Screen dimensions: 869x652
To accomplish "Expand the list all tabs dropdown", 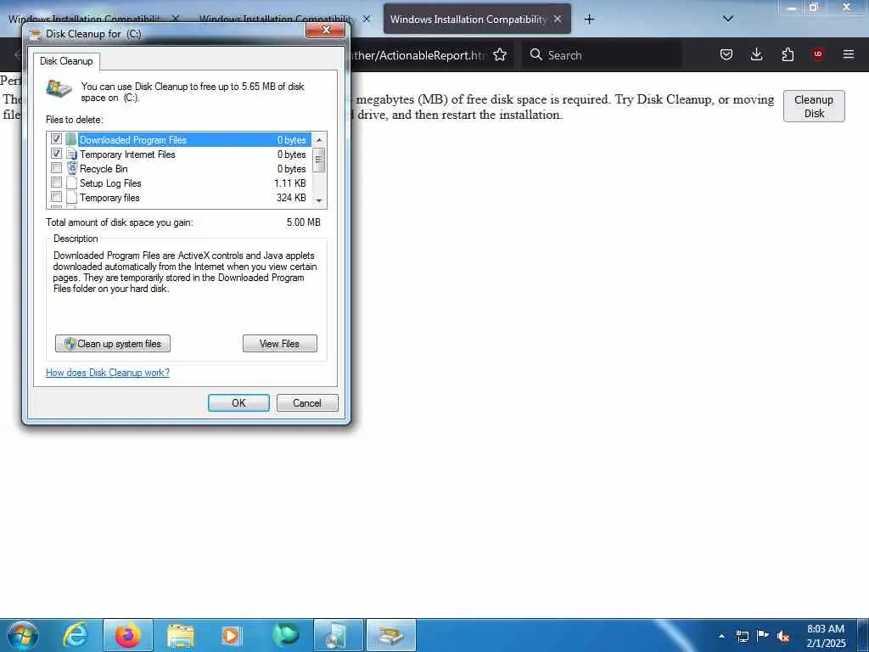I will tap(728, 19).
